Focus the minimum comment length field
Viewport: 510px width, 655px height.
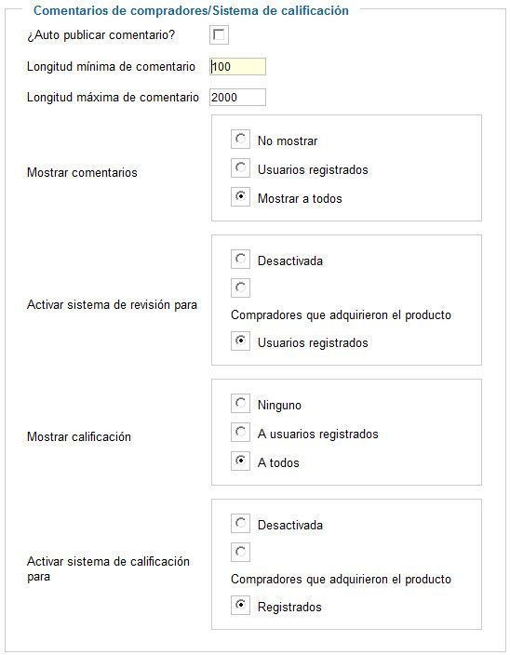tap(237, 66)
